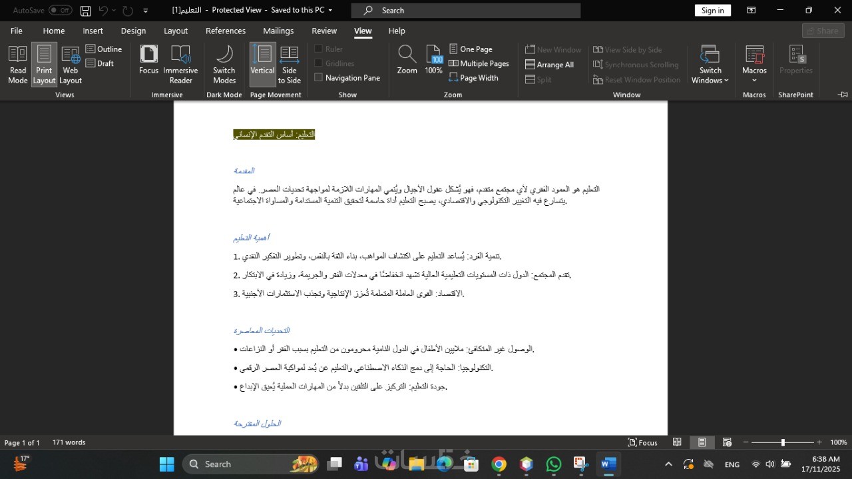Open the Review tab

(324, 31)
